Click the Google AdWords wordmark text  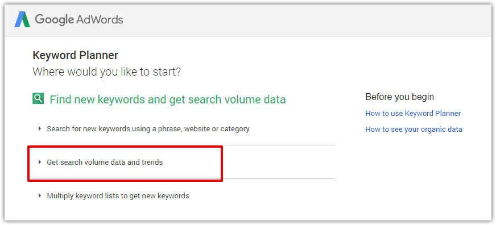[78, 19]
